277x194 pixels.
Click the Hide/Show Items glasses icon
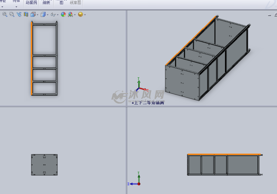click(53, 15)
